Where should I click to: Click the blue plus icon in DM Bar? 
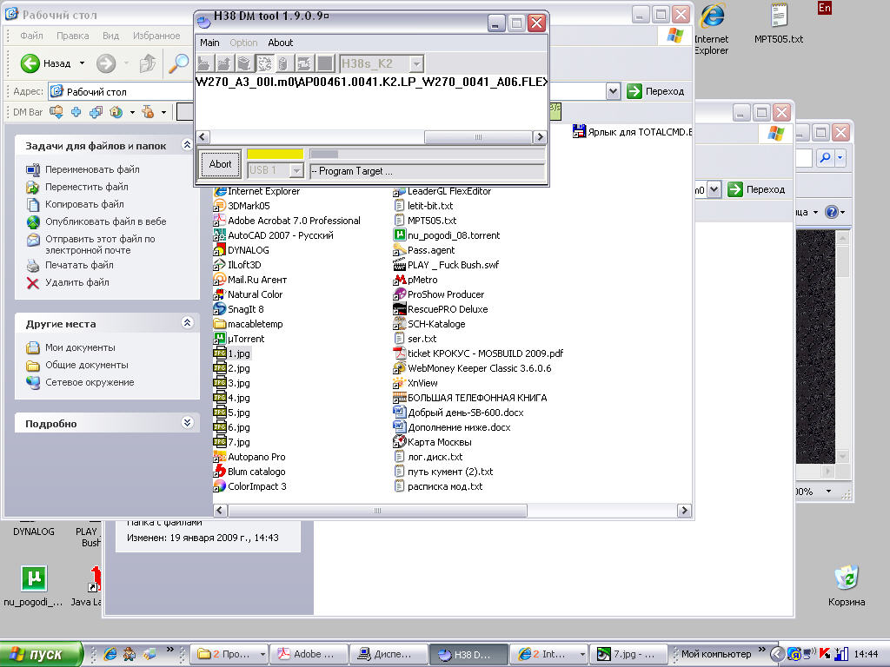[x=76, y=112]
